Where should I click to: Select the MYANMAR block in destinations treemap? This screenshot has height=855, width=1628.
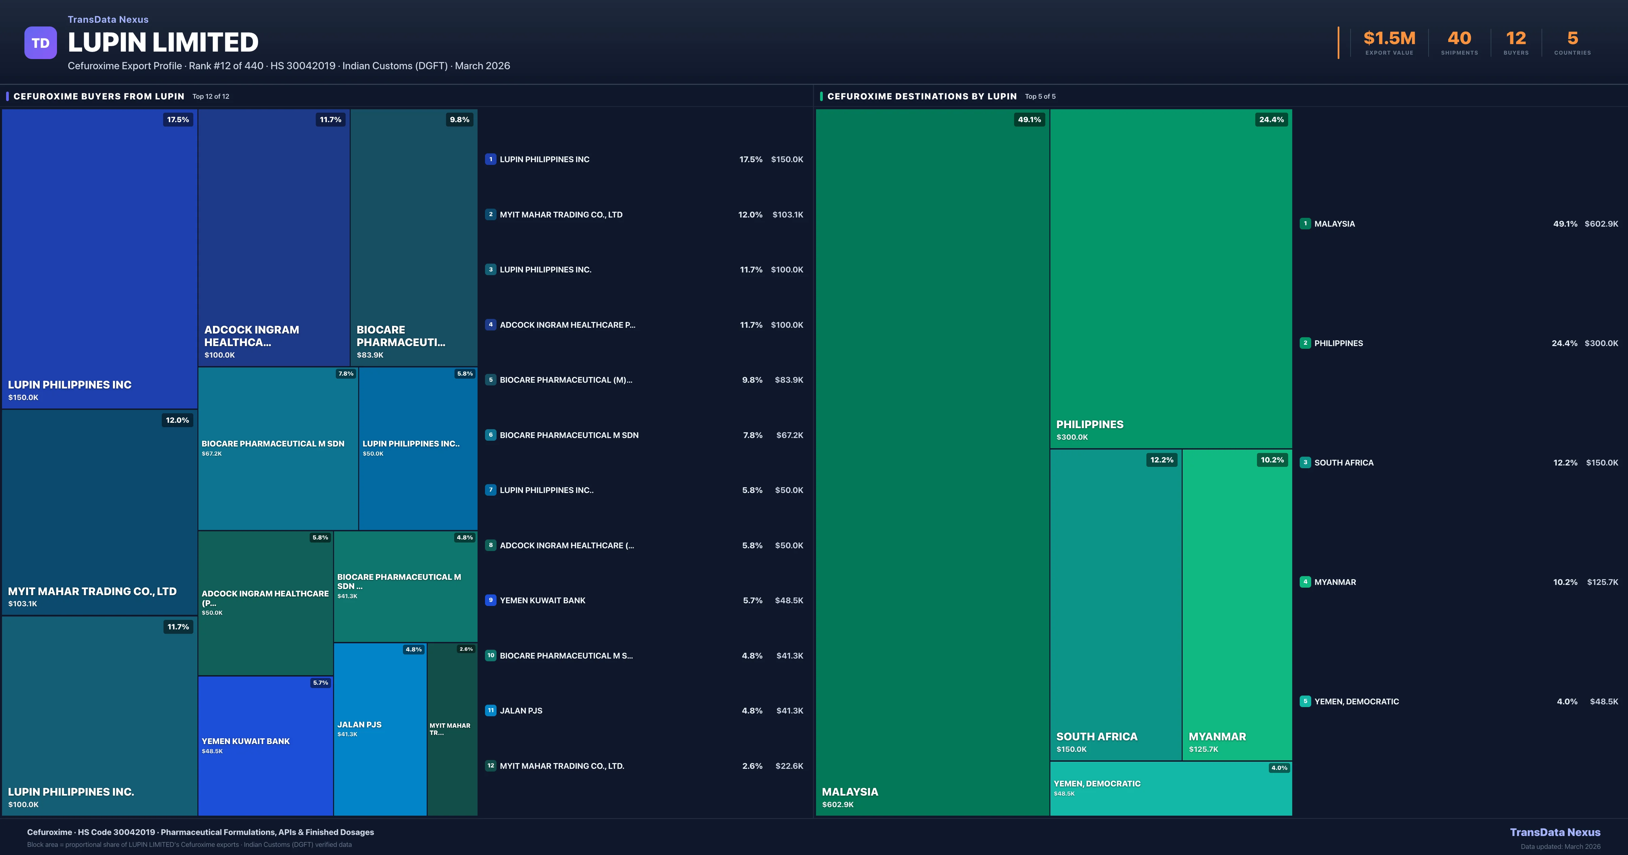click(1237, 607)
